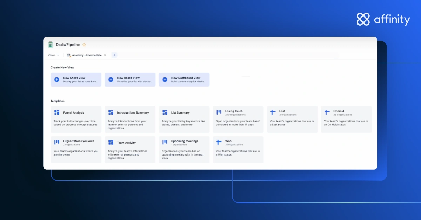The image size is (421, 220).
Task: Click 'Visualize your list with stacke...' description
Action: pos(135,81)
